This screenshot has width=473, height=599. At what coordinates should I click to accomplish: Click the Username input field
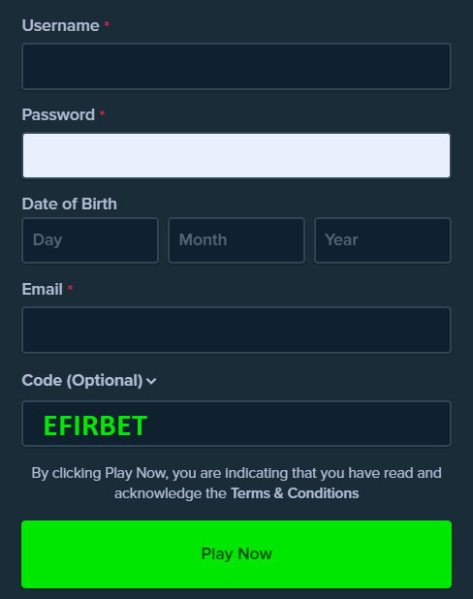(x=236, y=67)
